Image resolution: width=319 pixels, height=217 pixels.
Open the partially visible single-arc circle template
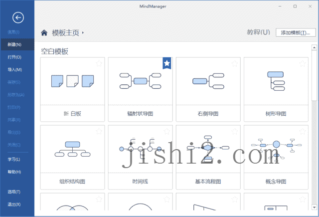pyautogui.click(x=141, y=202)
